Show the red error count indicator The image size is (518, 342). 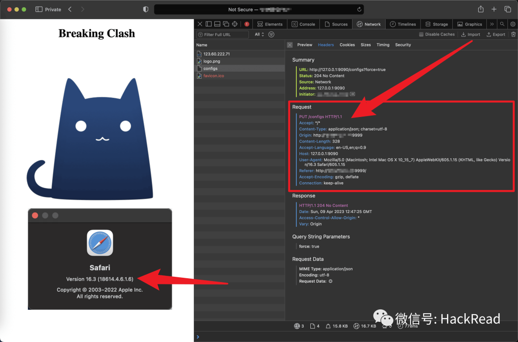tap(247, 24)
